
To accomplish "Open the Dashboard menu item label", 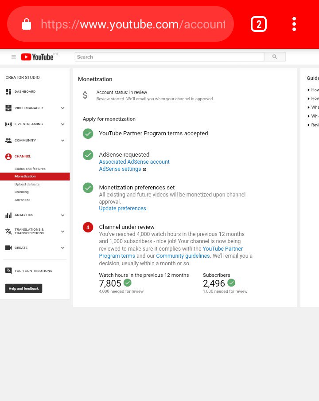I will click(x=25, y=91).
